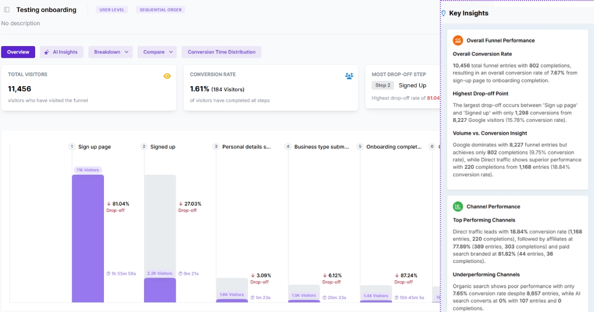This screenshot has height=312, width=594.
Task: Click the orange Overall Funnel Performance icon
Action: (458, 41)
